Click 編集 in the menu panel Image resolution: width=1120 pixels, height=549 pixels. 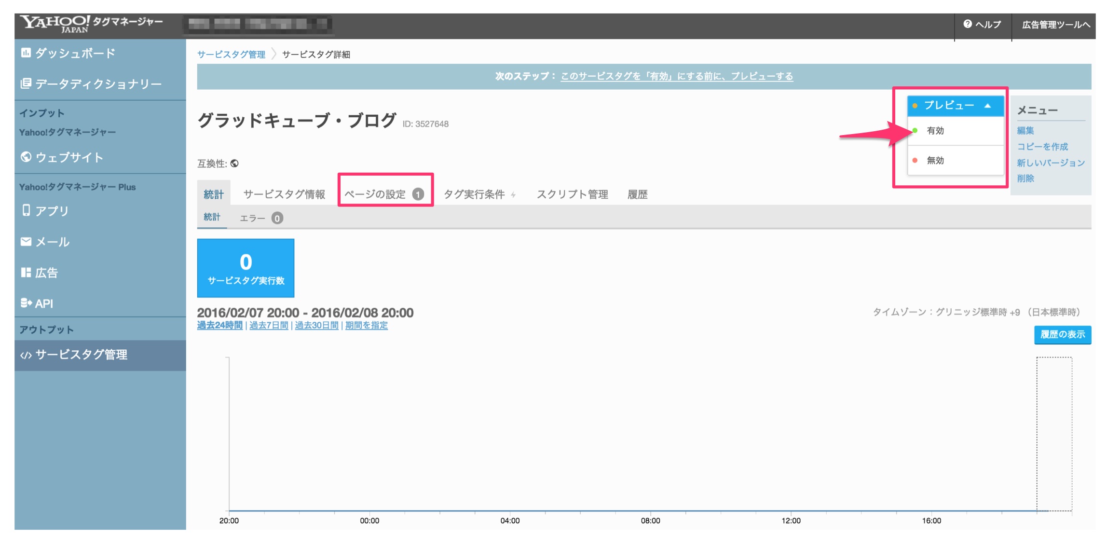click(x=1025, y=130)
